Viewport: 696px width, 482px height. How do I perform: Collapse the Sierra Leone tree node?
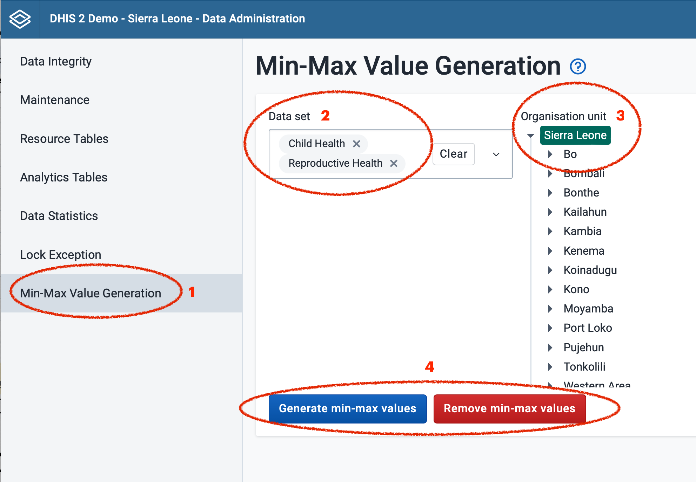coord(530,135)
